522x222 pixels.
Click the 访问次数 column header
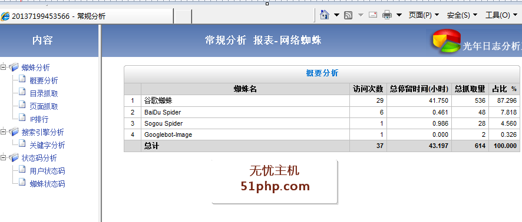pos(368,89)
